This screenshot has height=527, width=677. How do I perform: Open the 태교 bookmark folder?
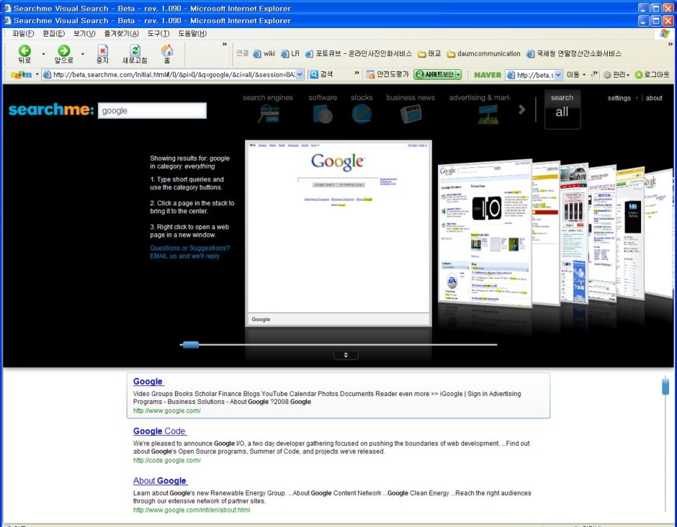[429, 53]
